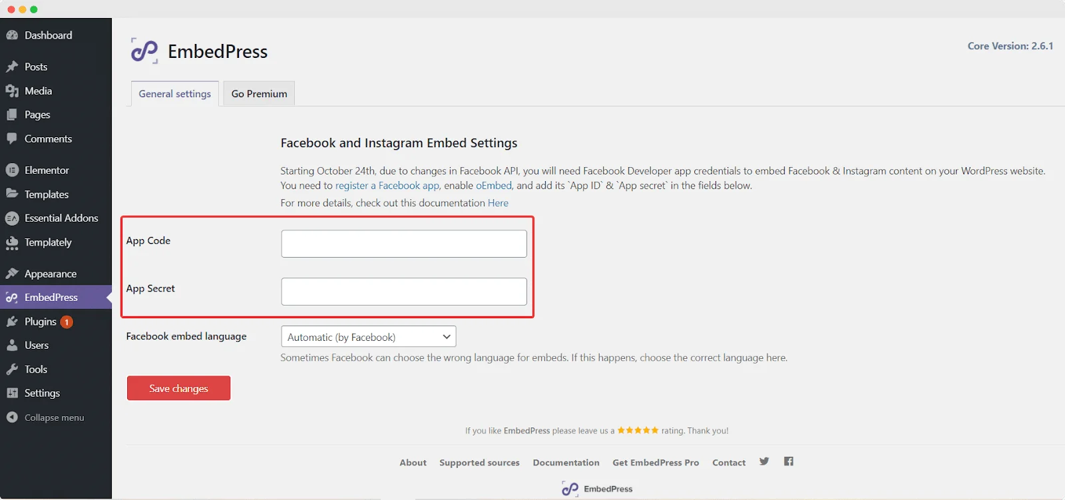The height and width of the screenshot is (500, 1065).
Task: Open 'register a Facebook app' link
Action: point(387,186)
